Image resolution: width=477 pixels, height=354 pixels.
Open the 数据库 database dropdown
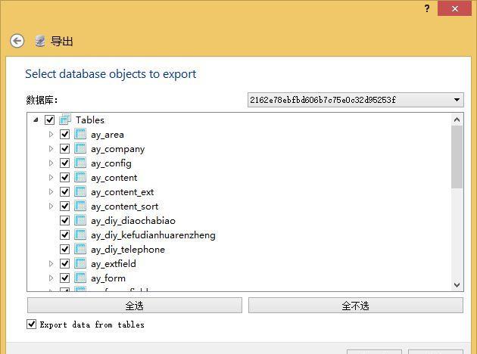[457, 100]
